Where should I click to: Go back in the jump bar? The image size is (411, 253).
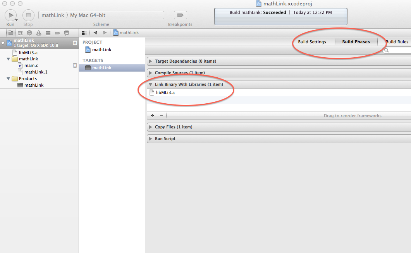click(x=95, y=33)
